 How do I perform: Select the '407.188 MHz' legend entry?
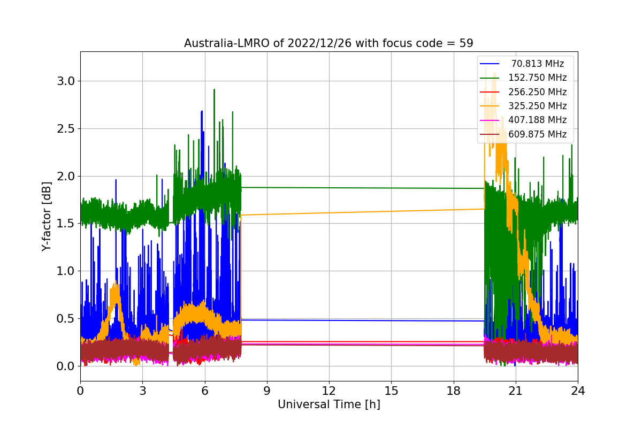pos(538,120)
